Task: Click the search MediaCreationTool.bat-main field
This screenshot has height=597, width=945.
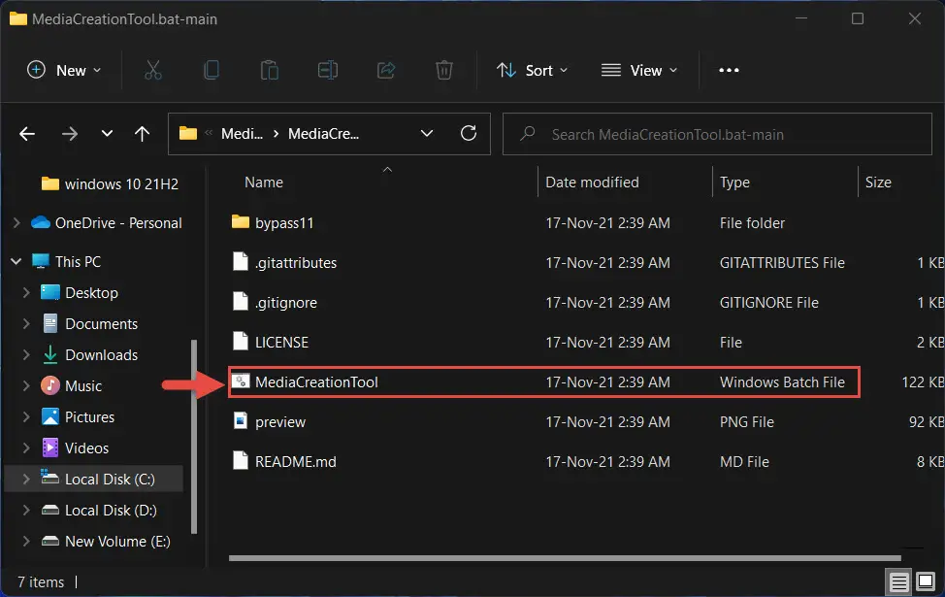Action: [717, 134]
